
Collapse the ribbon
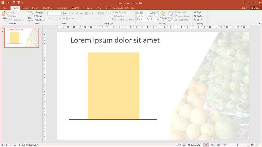point(259,24)
